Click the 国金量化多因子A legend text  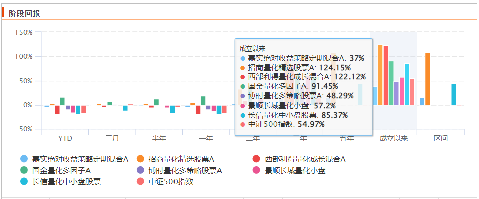tap(61, 170)
